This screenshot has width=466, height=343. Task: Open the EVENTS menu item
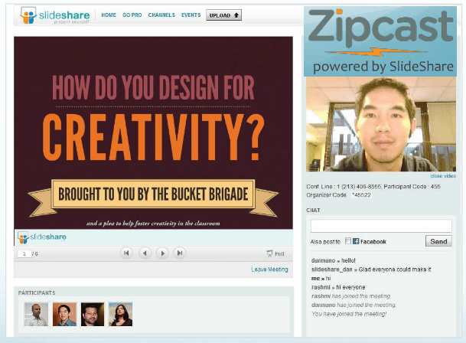point(191,15)
